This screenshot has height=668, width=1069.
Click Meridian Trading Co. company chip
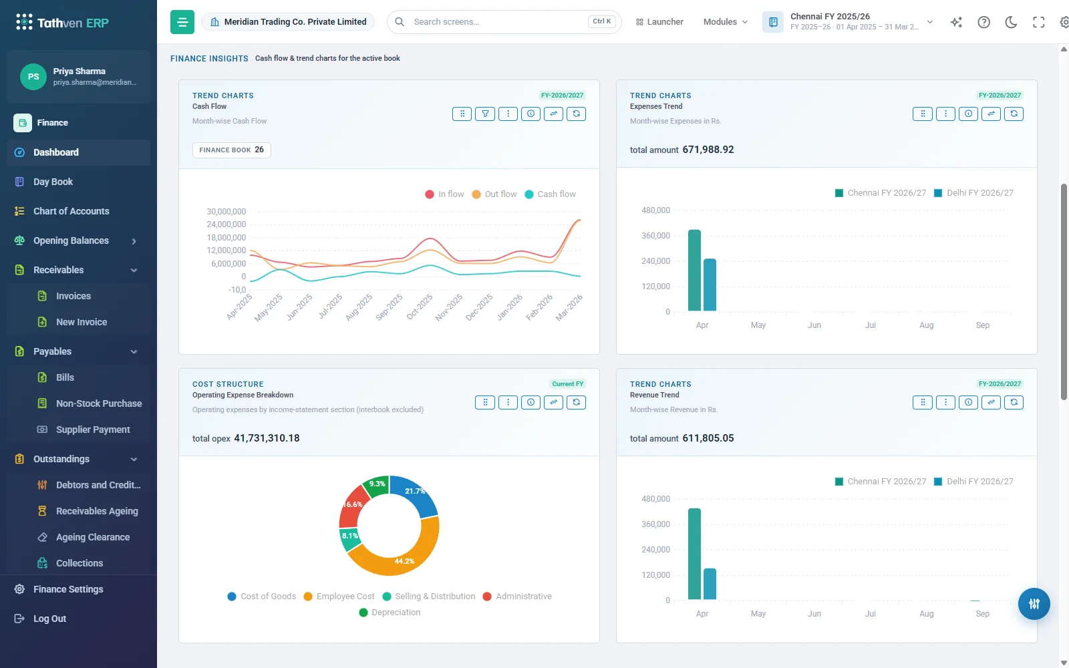click(288, 22)
